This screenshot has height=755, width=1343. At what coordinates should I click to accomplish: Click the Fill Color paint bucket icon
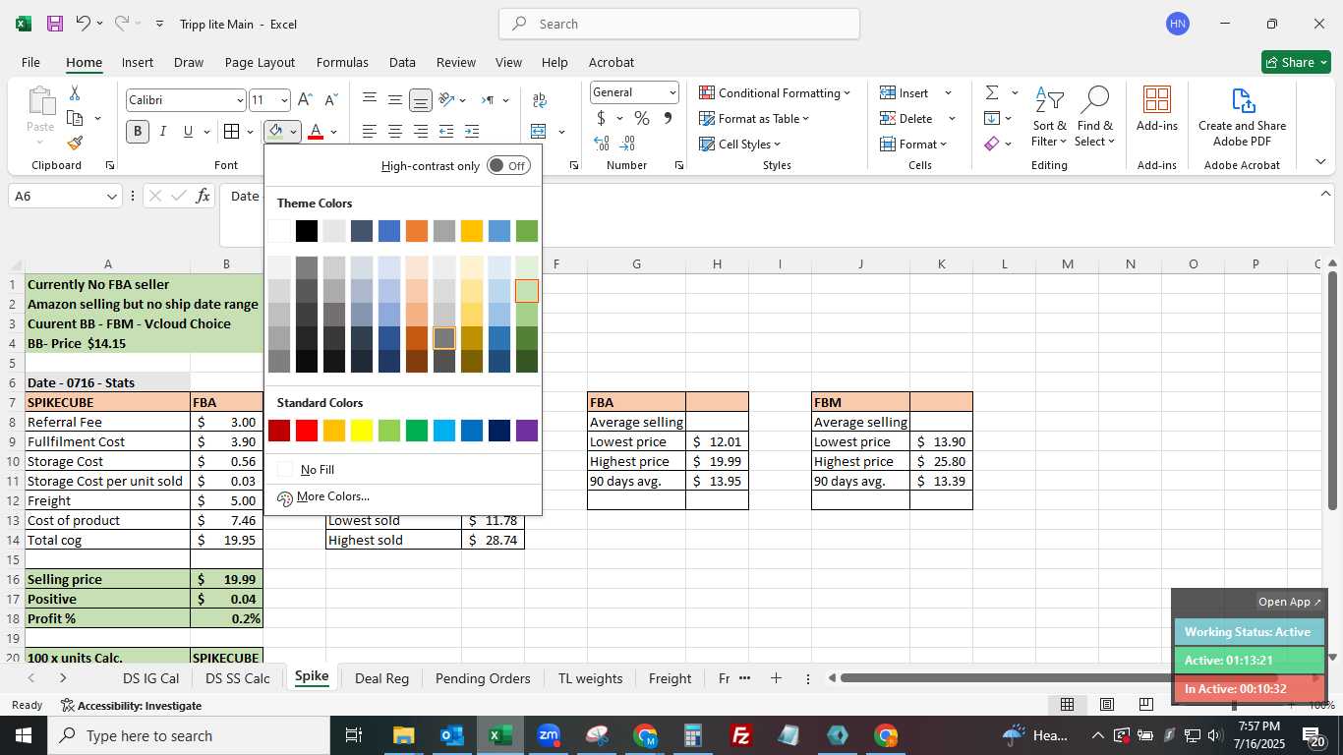pyautogui.click(x=276, y=132)
